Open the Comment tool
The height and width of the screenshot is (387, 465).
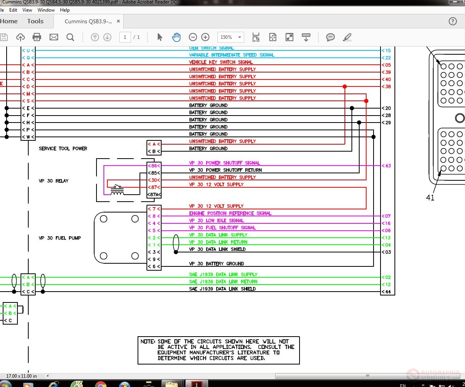pos(330,37)
